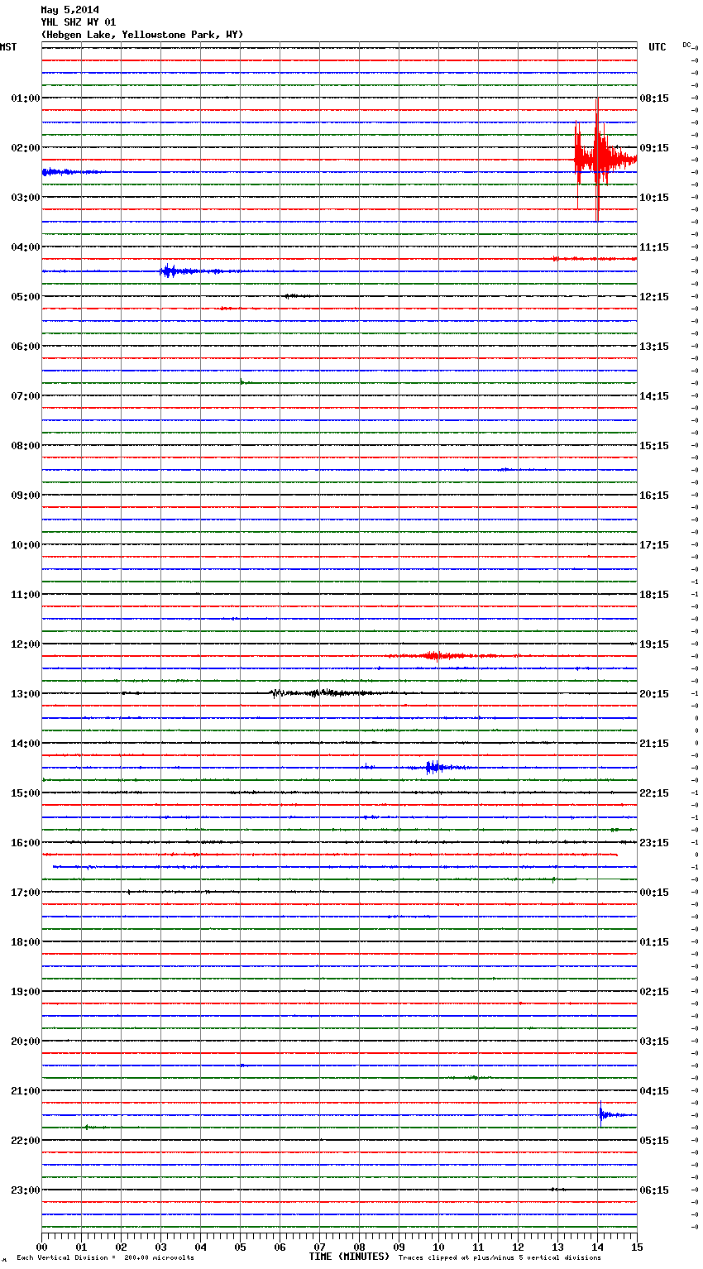Click the "06:15" UTC time label
The image size is (703, 1269).
click(654, 1190)
